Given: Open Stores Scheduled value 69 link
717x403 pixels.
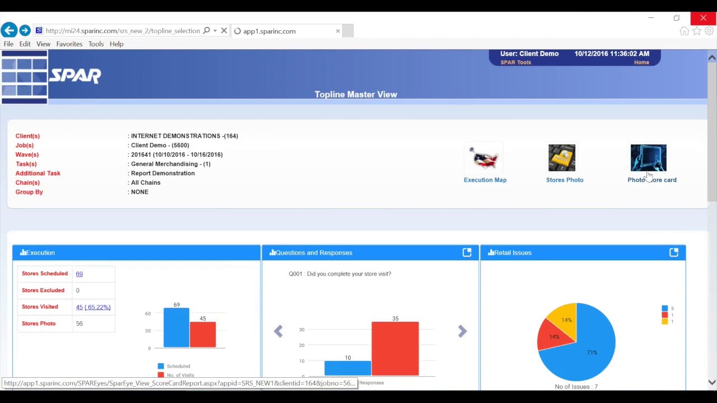Looking at the screenshot, I should [x=79, y=274].
